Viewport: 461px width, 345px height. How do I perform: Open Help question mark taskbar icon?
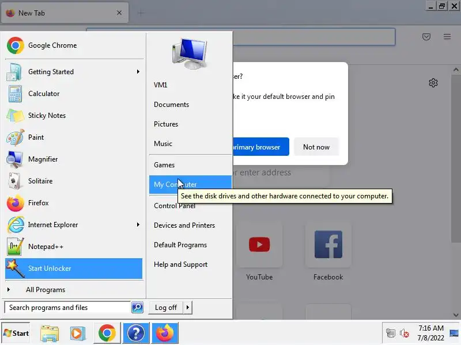[136, 333]
